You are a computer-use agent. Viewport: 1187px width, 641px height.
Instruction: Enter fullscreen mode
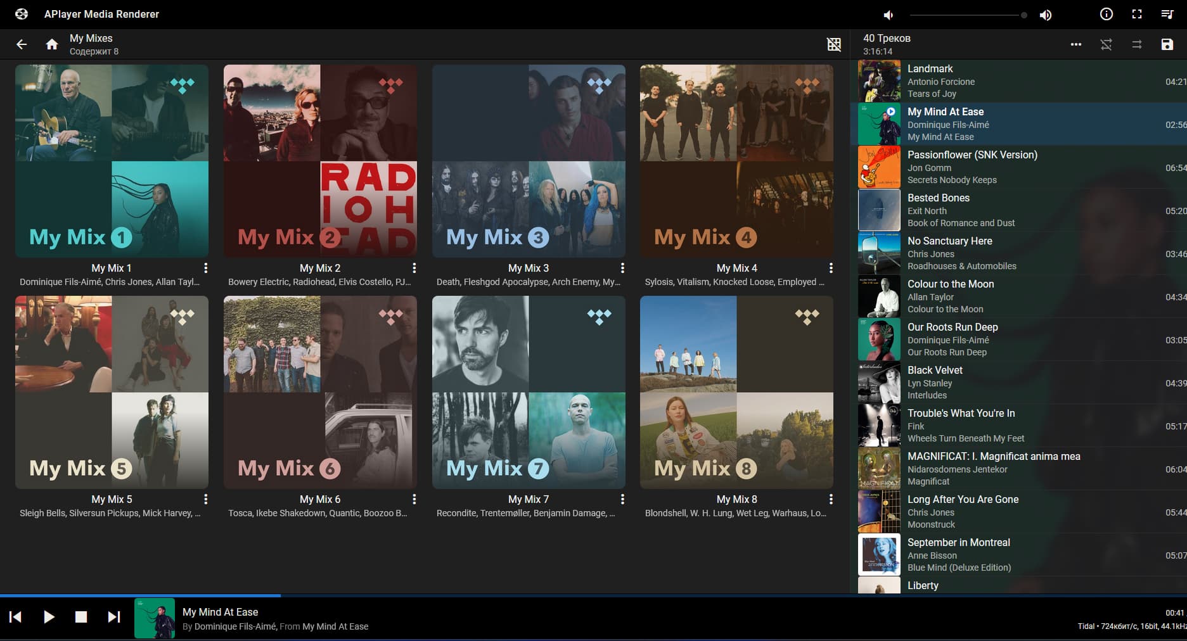1137,14
